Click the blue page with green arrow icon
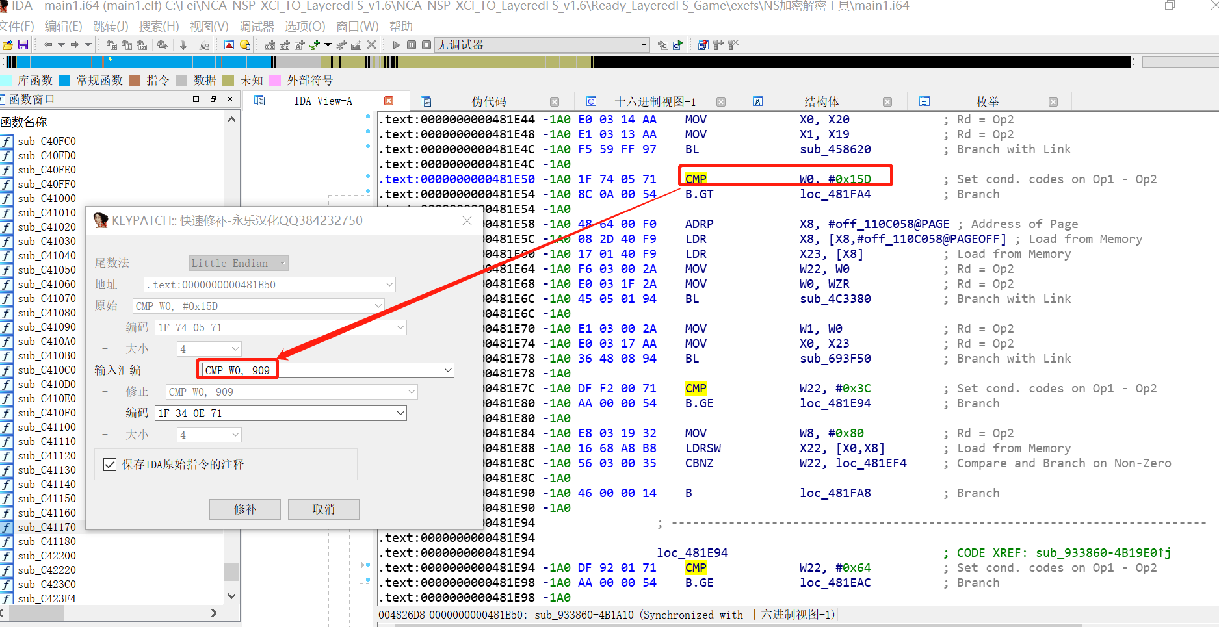Viewport: 1219px width, 627px height. (x=677, y=45)
